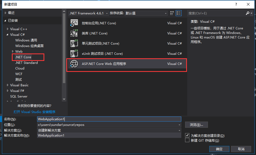This screenshot has width=256, height=155.
Task: Select Windows 经典桌面 category
Action: [x=29, y=46]
